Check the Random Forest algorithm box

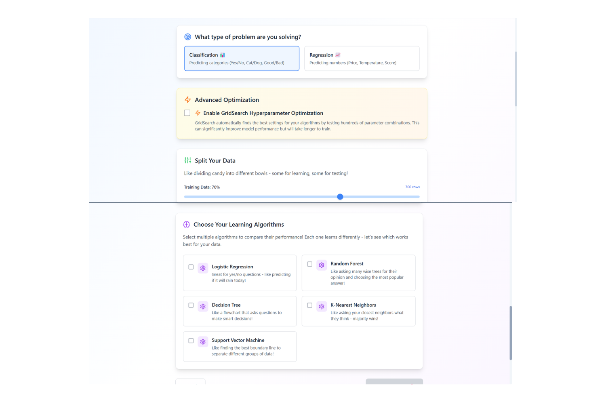point(310,264)
